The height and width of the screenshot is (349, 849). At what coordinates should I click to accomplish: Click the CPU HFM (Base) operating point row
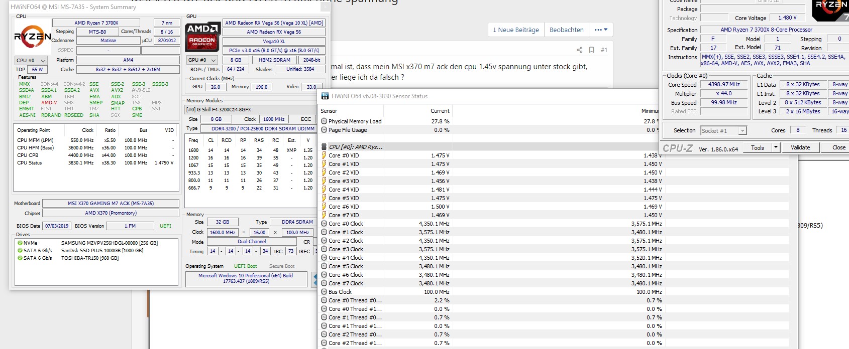tap(96, 147)
